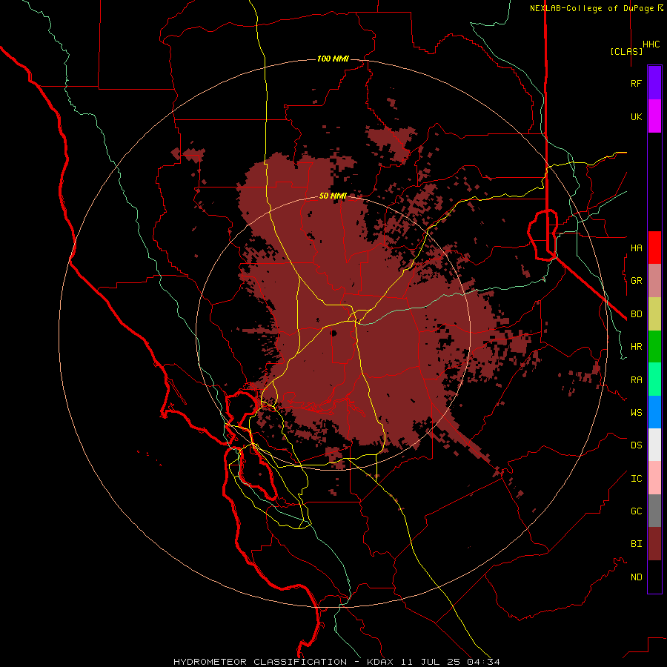Click the HR green legend swatch
The height and width of the screenshot is (667, 667).
click(654, 347)
